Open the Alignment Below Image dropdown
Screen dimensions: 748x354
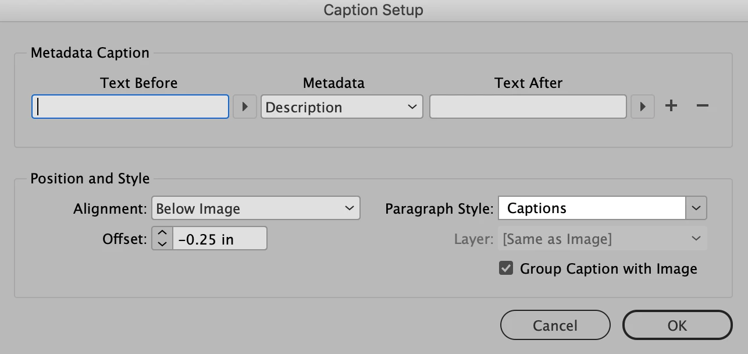click(x=256, y=208)
